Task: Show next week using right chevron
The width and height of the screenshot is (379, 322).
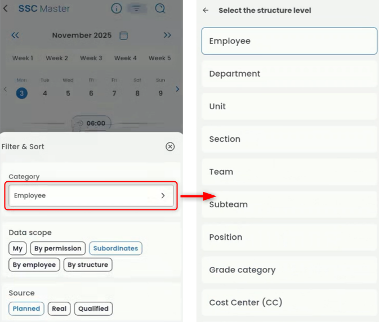Action: [177, 89]
